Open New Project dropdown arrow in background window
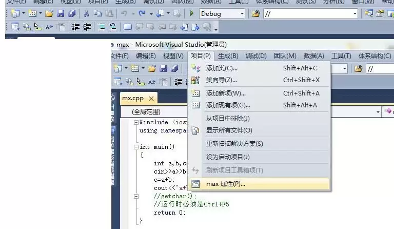 tap(24, 13)
